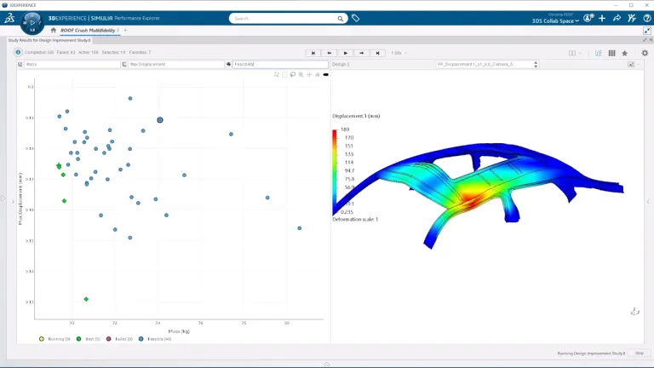Viewport: 654px width, 368px height.
Task: Select the lasso selection chart tool
Action: tap(293, 74)
